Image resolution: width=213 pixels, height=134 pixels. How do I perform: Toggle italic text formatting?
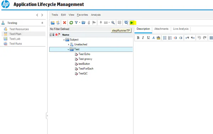point(143,38)
